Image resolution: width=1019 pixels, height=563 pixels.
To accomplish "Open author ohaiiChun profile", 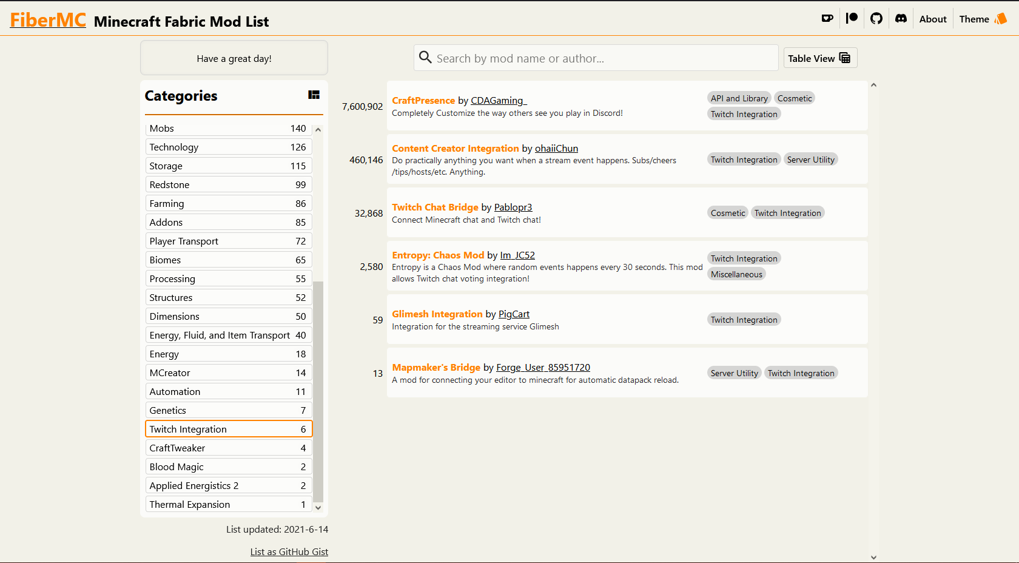I will pyautogui.click(x=556, y=148).
